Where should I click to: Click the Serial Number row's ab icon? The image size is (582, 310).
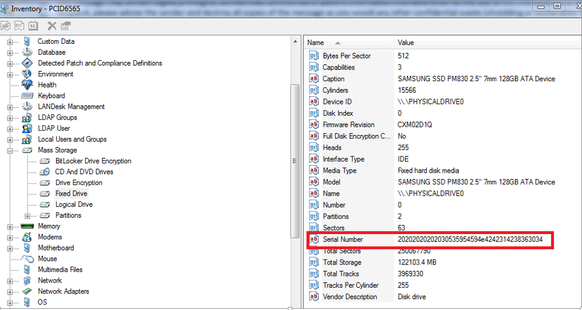coord(314,239)
